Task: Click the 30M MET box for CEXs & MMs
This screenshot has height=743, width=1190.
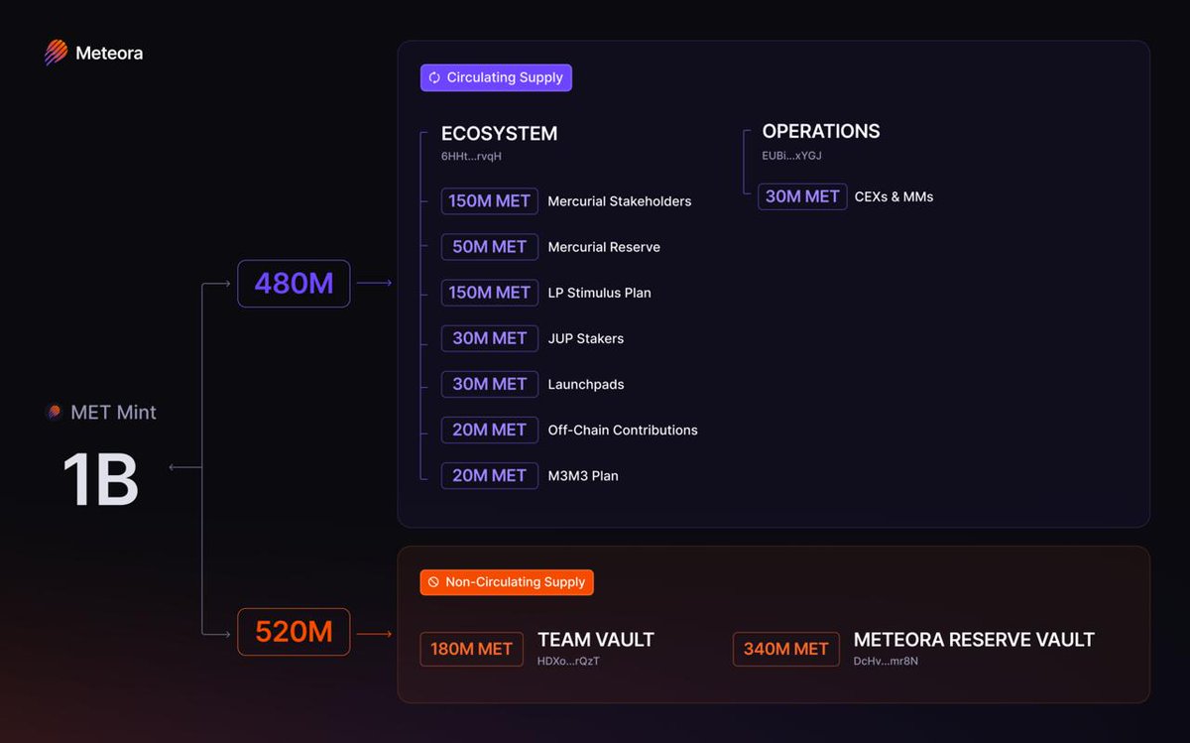Action: pyautogui.click(x=802, y=196)
